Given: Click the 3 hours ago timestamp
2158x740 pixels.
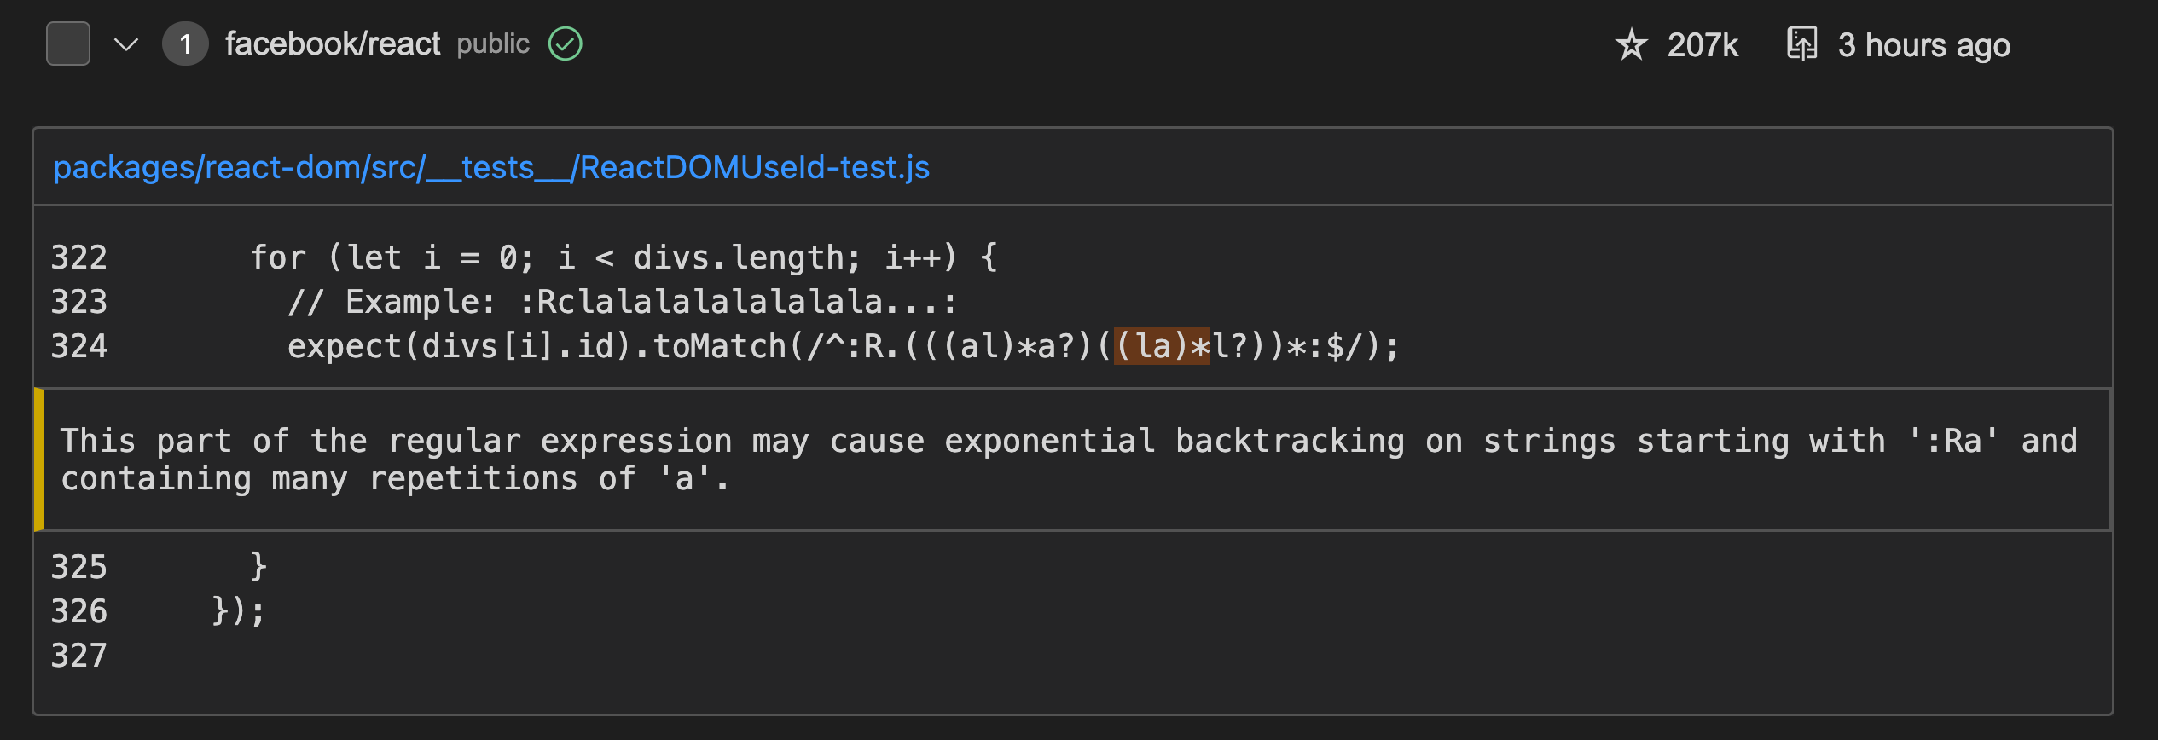Looking at the screenshot, I should tap(1923, 45).
